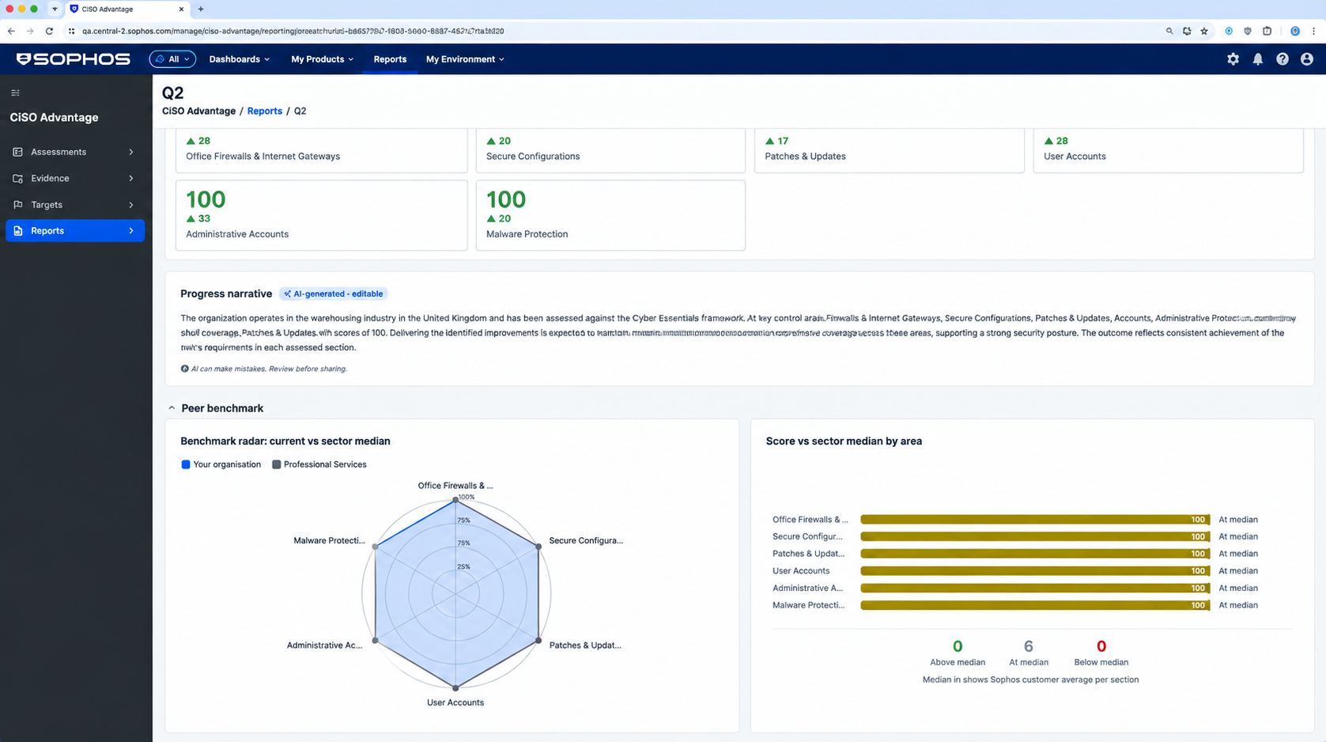Click the browser address bar URL
Viewport: 1326px width, 742px height.
[x=293, y=31]
